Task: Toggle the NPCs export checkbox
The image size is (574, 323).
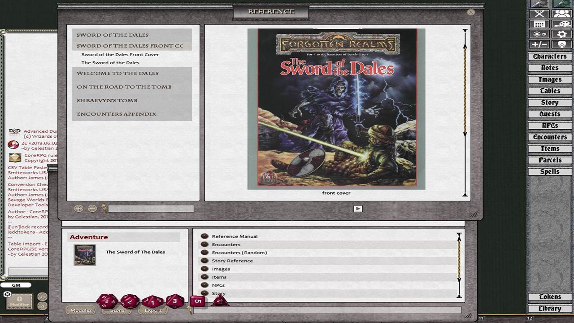Action: (204, 285)
